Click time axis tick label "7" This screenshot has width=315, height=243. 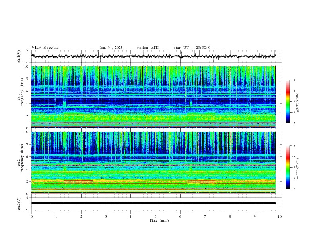205,216
